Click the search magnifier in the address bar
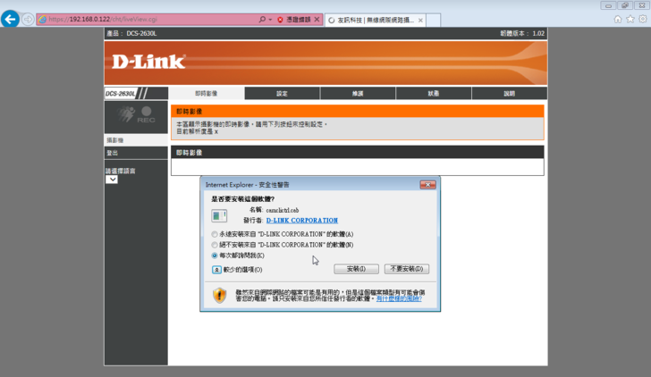This screenshot has width=651, height=377. click(262, 20)
